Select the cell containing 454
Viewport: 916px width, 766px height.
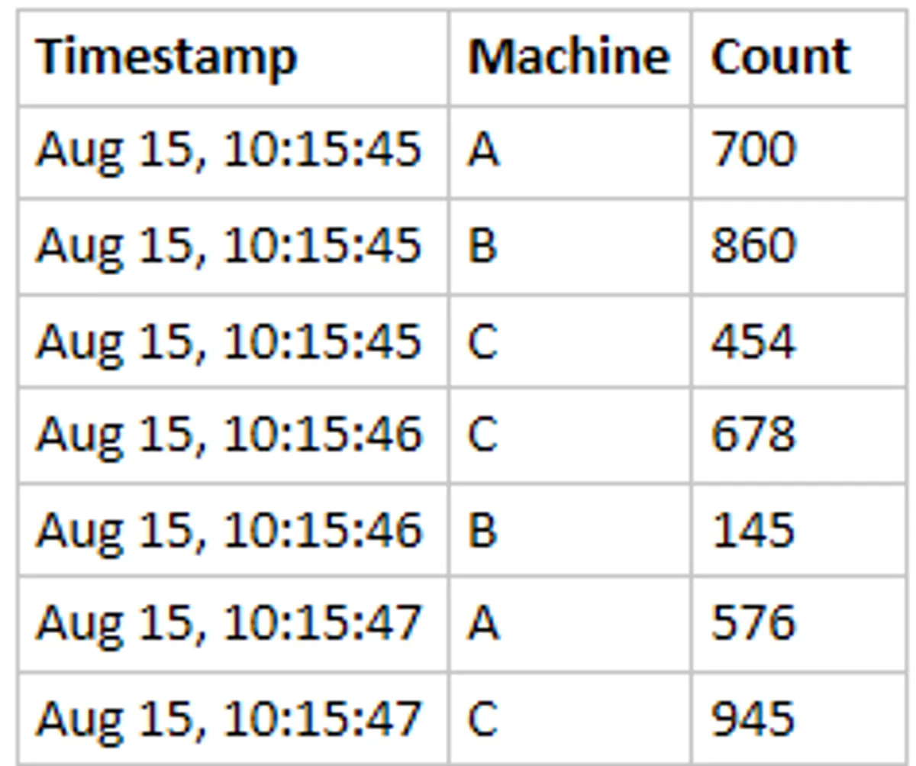[753, 341]
